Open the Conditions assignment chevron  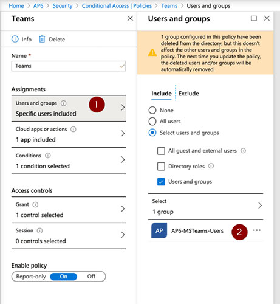(x=123, y=160)
